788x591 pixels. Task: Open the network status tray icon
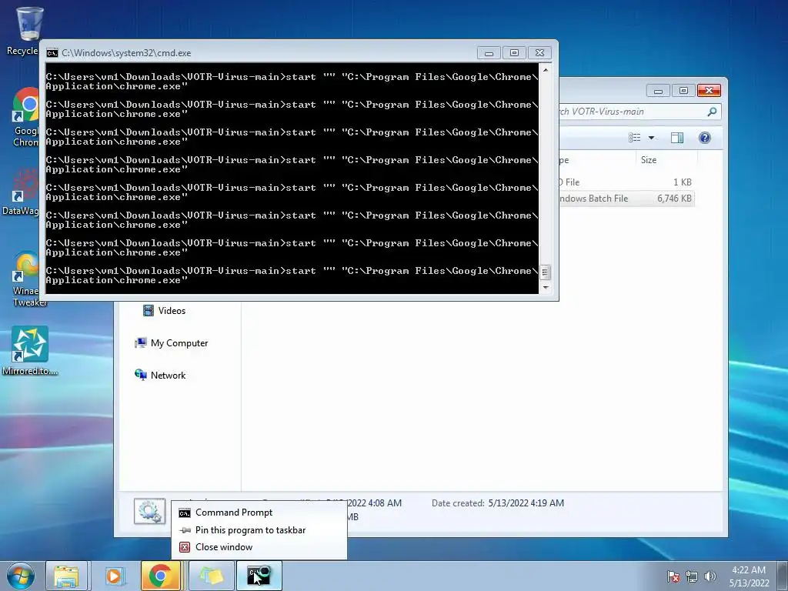click(692, 576)
